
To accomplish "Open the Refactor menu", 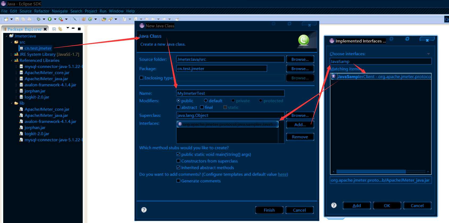I will (42, 11).
